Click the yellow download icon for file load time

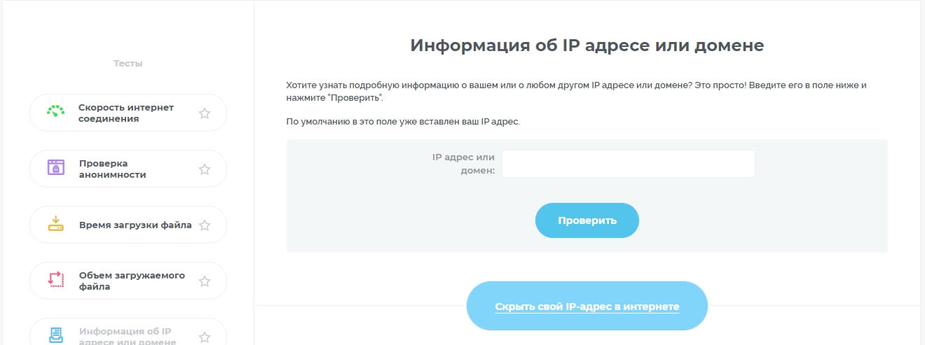click(x=55, y=225)
